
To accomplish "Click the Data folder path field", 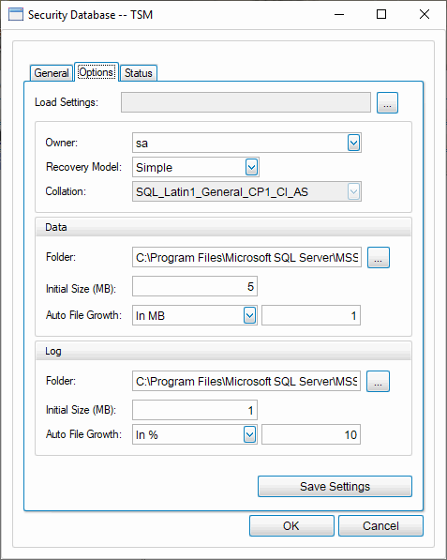I will coord(246,257).
